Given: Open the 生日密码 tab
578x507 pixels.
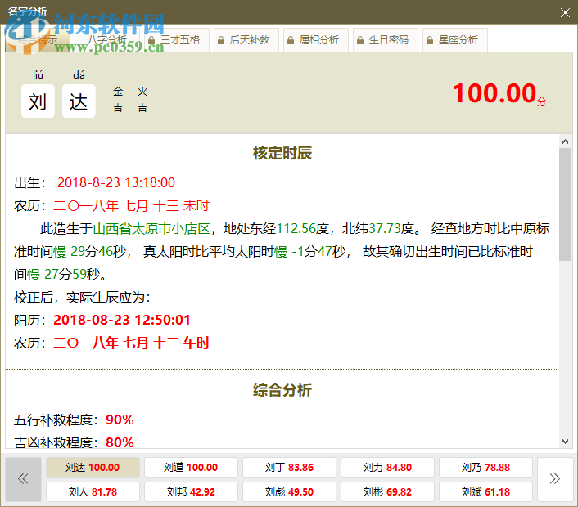Looking at the screenshot, I should pyautogui.click(x=386, y=40).
